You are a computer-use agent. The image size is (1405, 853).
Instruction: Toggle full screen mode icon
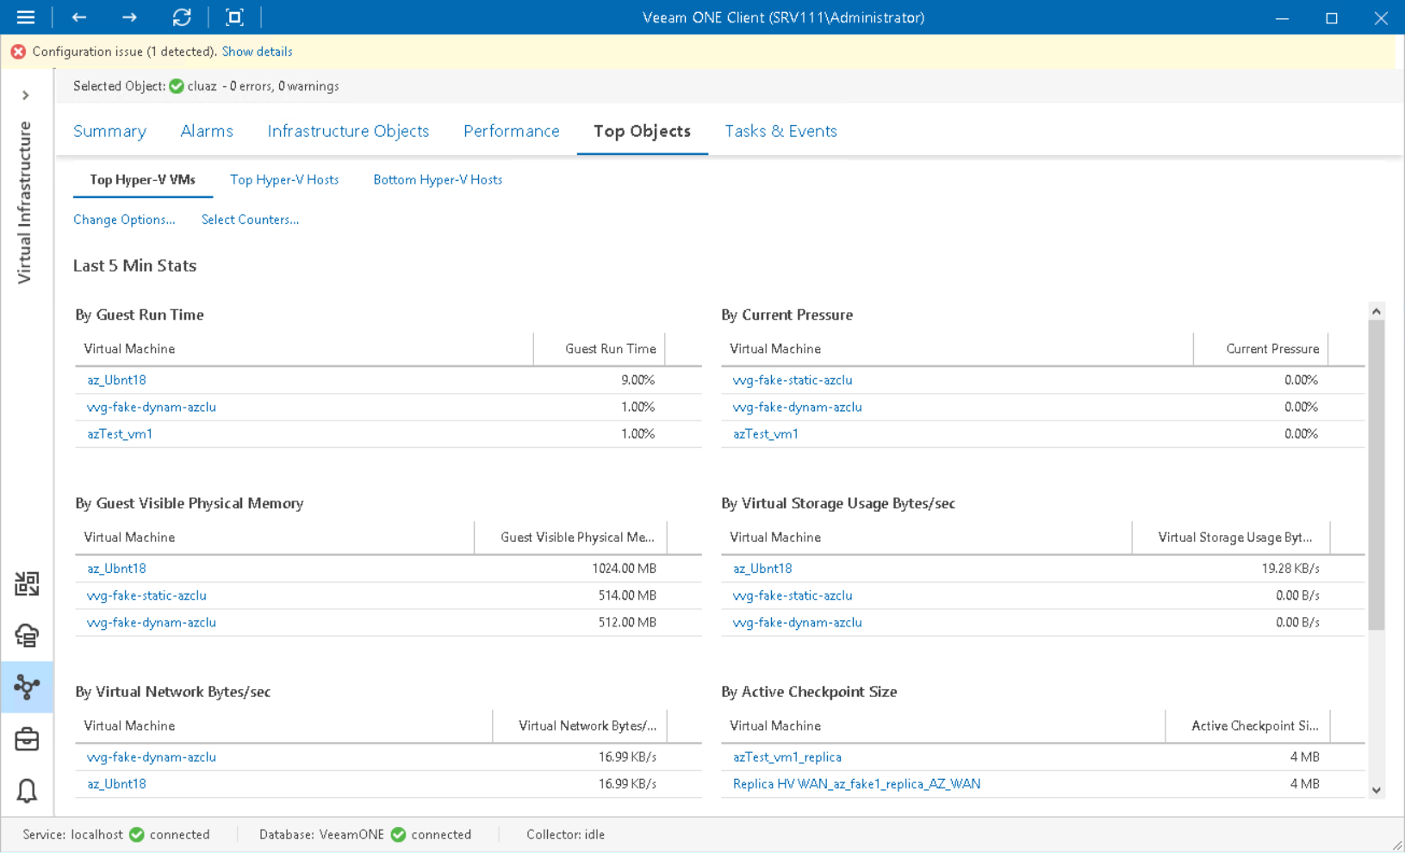pyautogui.click(x=234, y=17)
